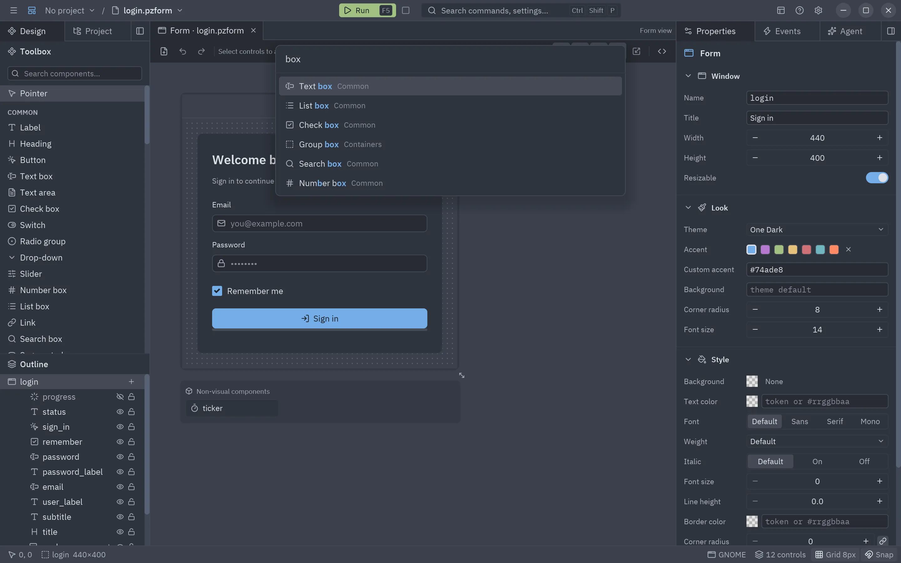Open code view with angle brackets icon
Viewport: 901px width, 563px height.
tap(662, 51)
